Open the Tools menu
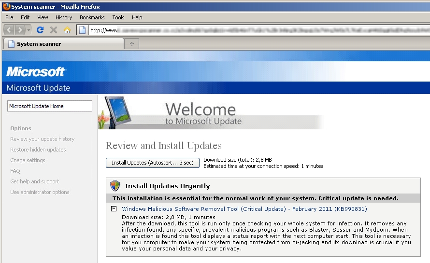430x263 pixels. (118, 17)
